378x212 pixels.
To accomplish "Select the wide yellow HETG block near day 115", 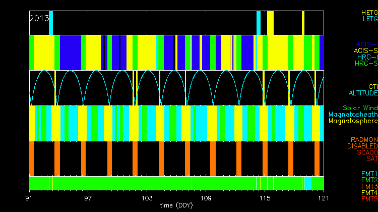I will tap(271, 23).
